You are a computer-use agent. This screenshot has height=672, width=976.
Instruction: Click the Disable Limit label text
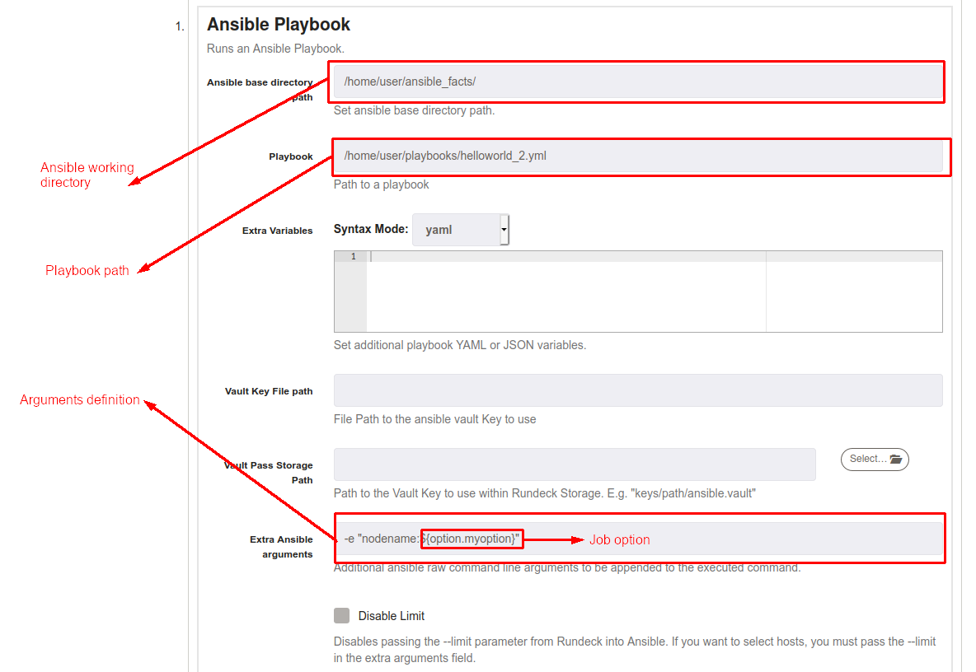coord(391,616)
